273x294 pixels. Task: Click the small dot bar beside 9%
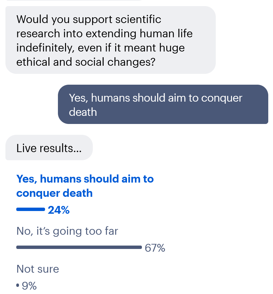(x=17, y=286)
